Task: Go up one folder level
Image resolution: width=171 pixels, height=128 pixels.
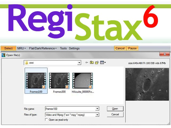Action: (x=92, y=63)
